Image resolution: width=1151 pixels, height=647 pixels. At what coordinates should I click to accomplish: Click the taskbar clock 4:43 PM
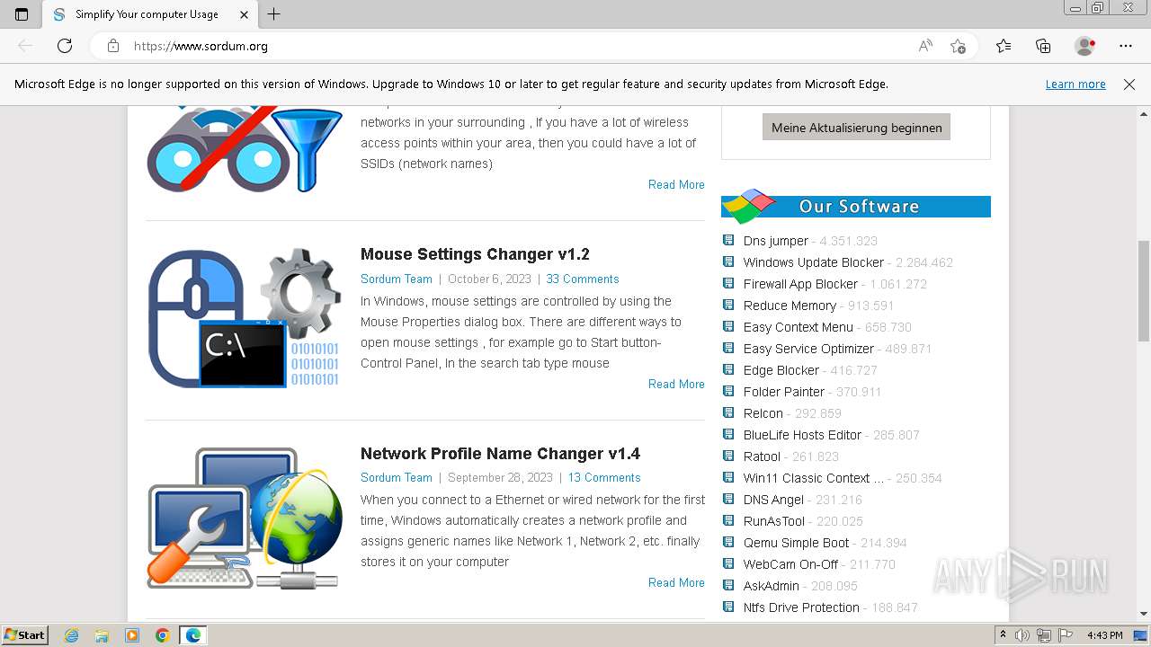(x=1105, y=635)
